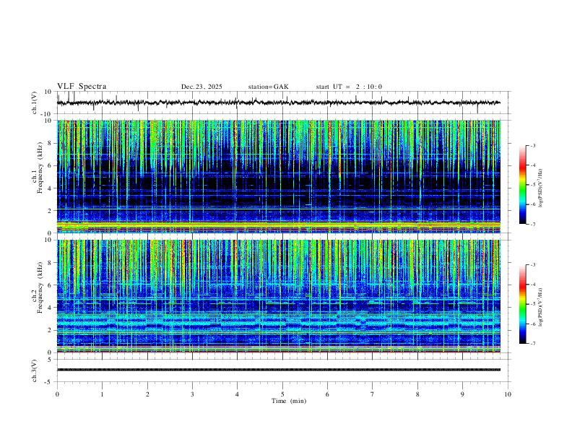Click the "-5" tick on ch.1 color bar

click(533, 185)
